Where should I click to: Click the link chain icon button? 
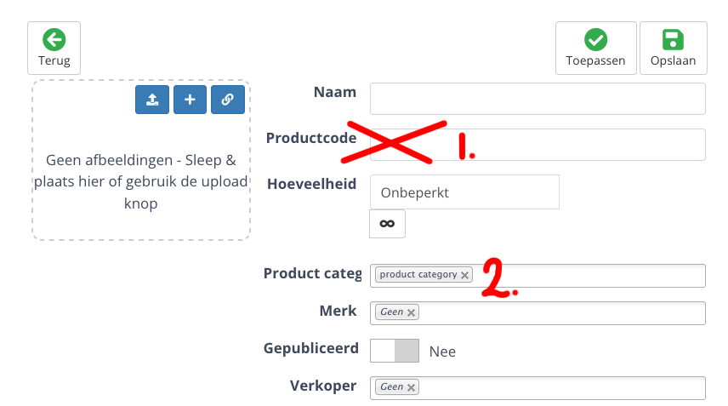click(227, 100)
